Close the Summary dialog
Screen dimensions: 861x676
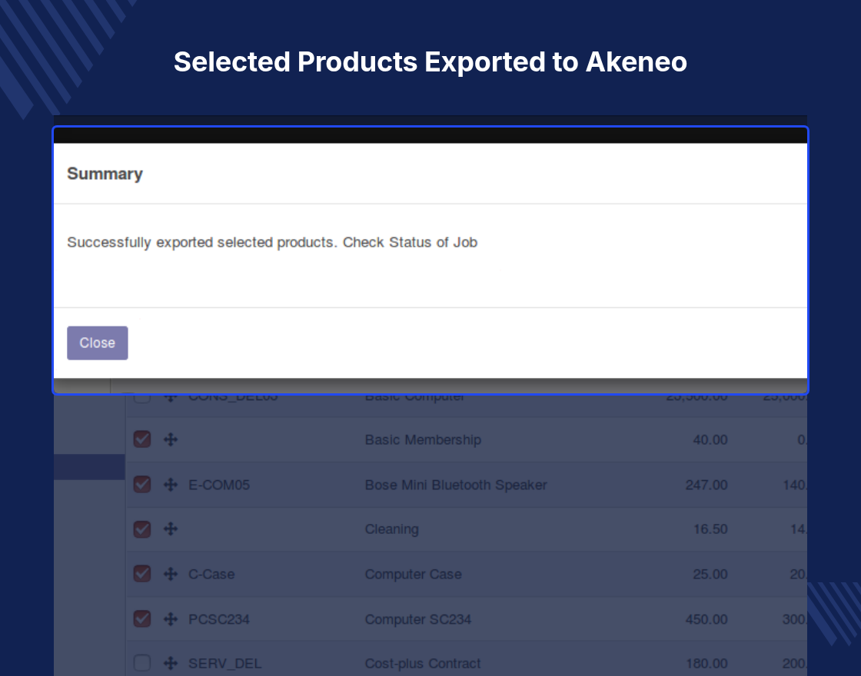tap(97, 343)
